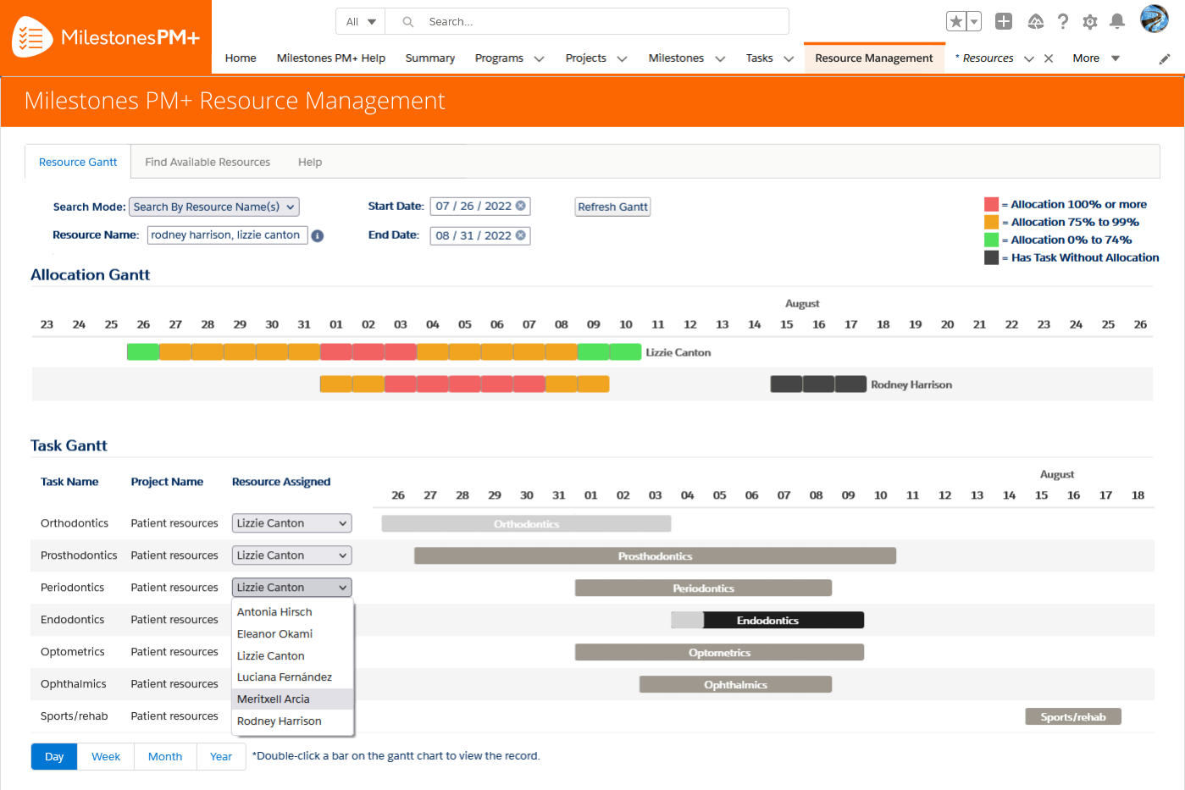
Task: Open the Projects navigation menu
Action: [595, 58]
